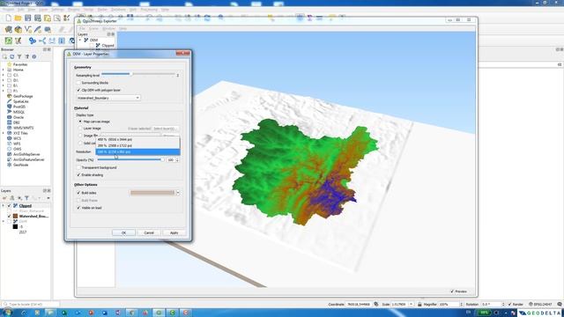Image resolution: width=564 pixels, height=317 pixels.
Task: Open the Build sides color dropdown arrow
Action: tap(178, 193)
